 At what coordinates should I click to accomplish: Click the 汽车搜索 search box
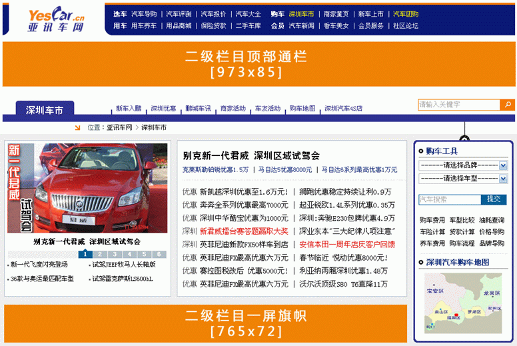click(x=449, y=199)
